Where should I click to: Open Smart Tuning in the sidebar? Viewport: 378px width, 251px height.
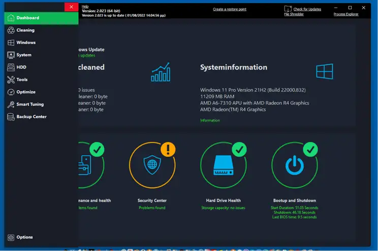(x=42, y=104)
